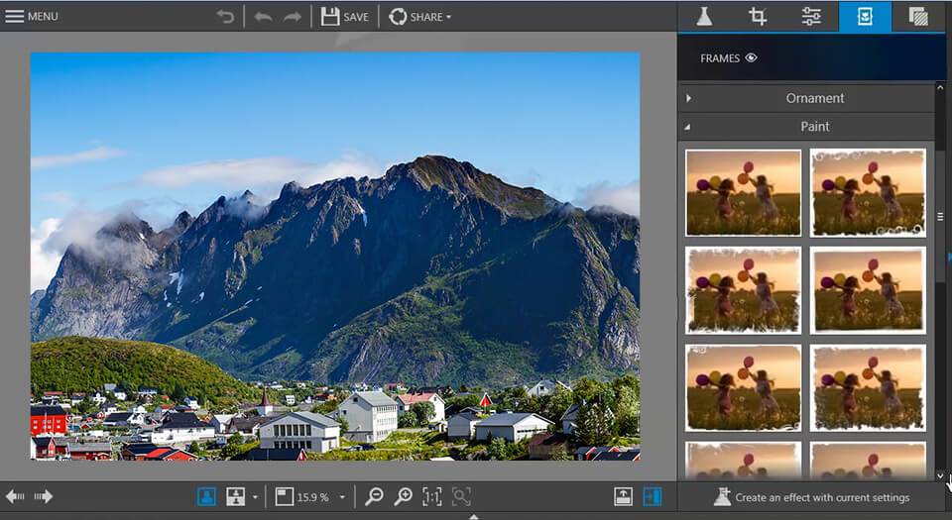Image resolution: width=952 pixels, height=520 pixels.
Task: Go to the next image arrow
Action: [x=43, y=497]
